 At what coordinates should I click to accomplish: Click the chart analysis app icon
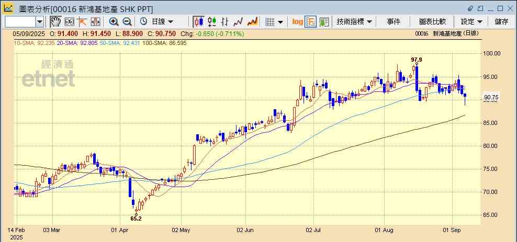click(x=8, y=8)
